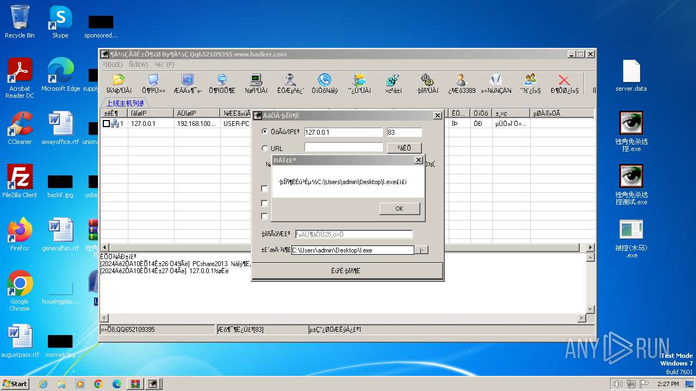The width and height of the screenshot is (696, 391).
Task: Select the URL radio button
Action: coord(265,148)
